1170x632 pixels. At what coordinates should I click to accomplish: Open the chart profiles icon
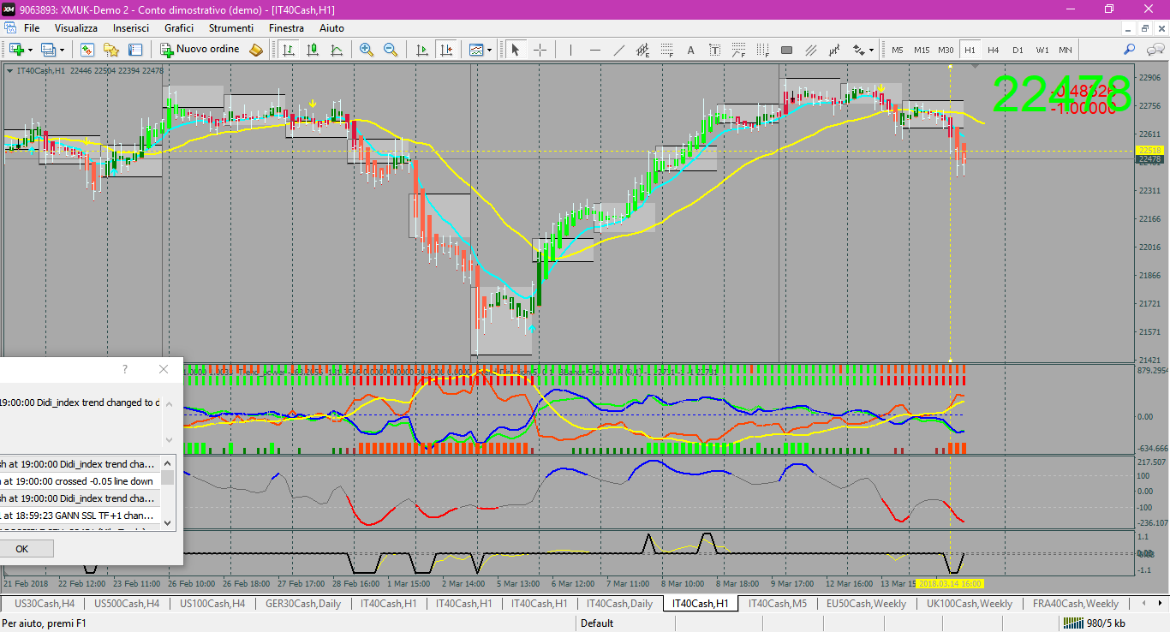pos(48,50)
